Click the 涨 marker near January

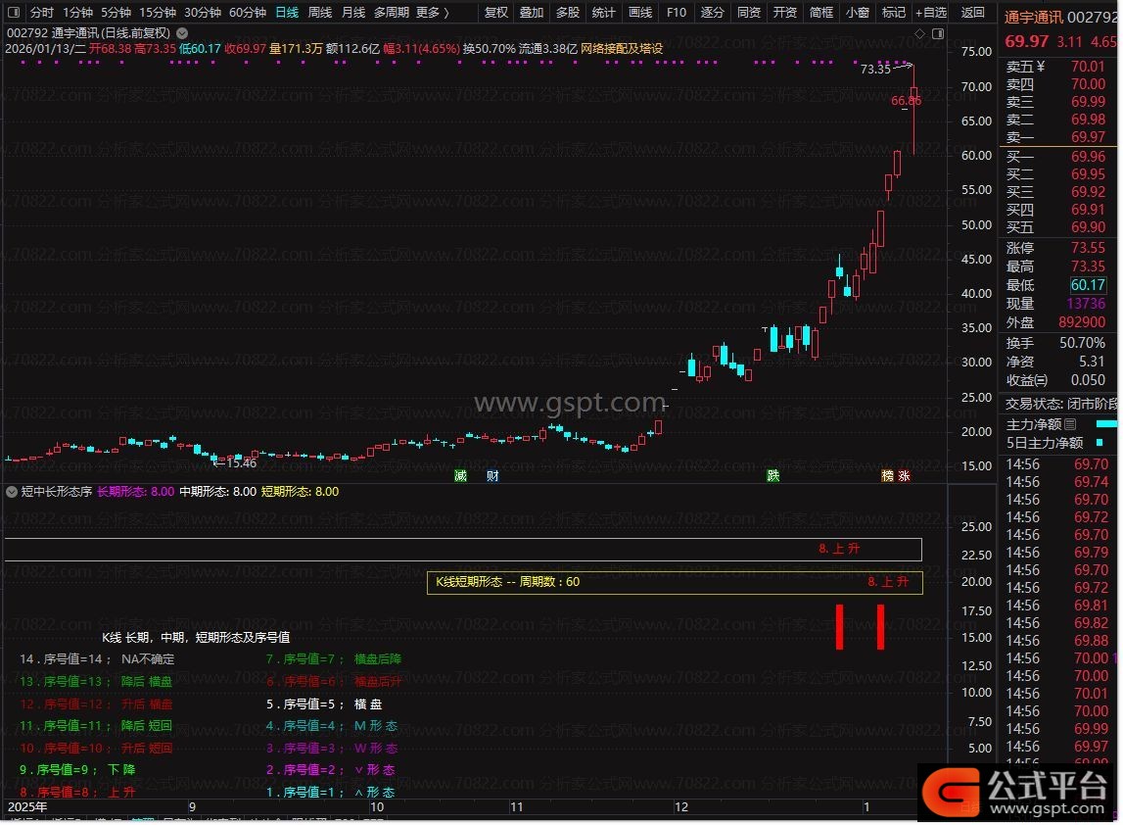904,476
